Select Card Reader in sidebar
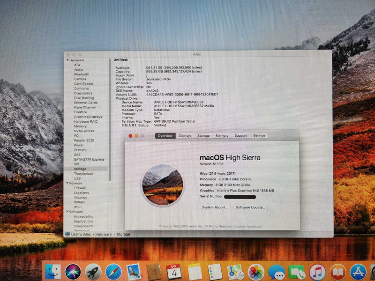 point(83,84)
